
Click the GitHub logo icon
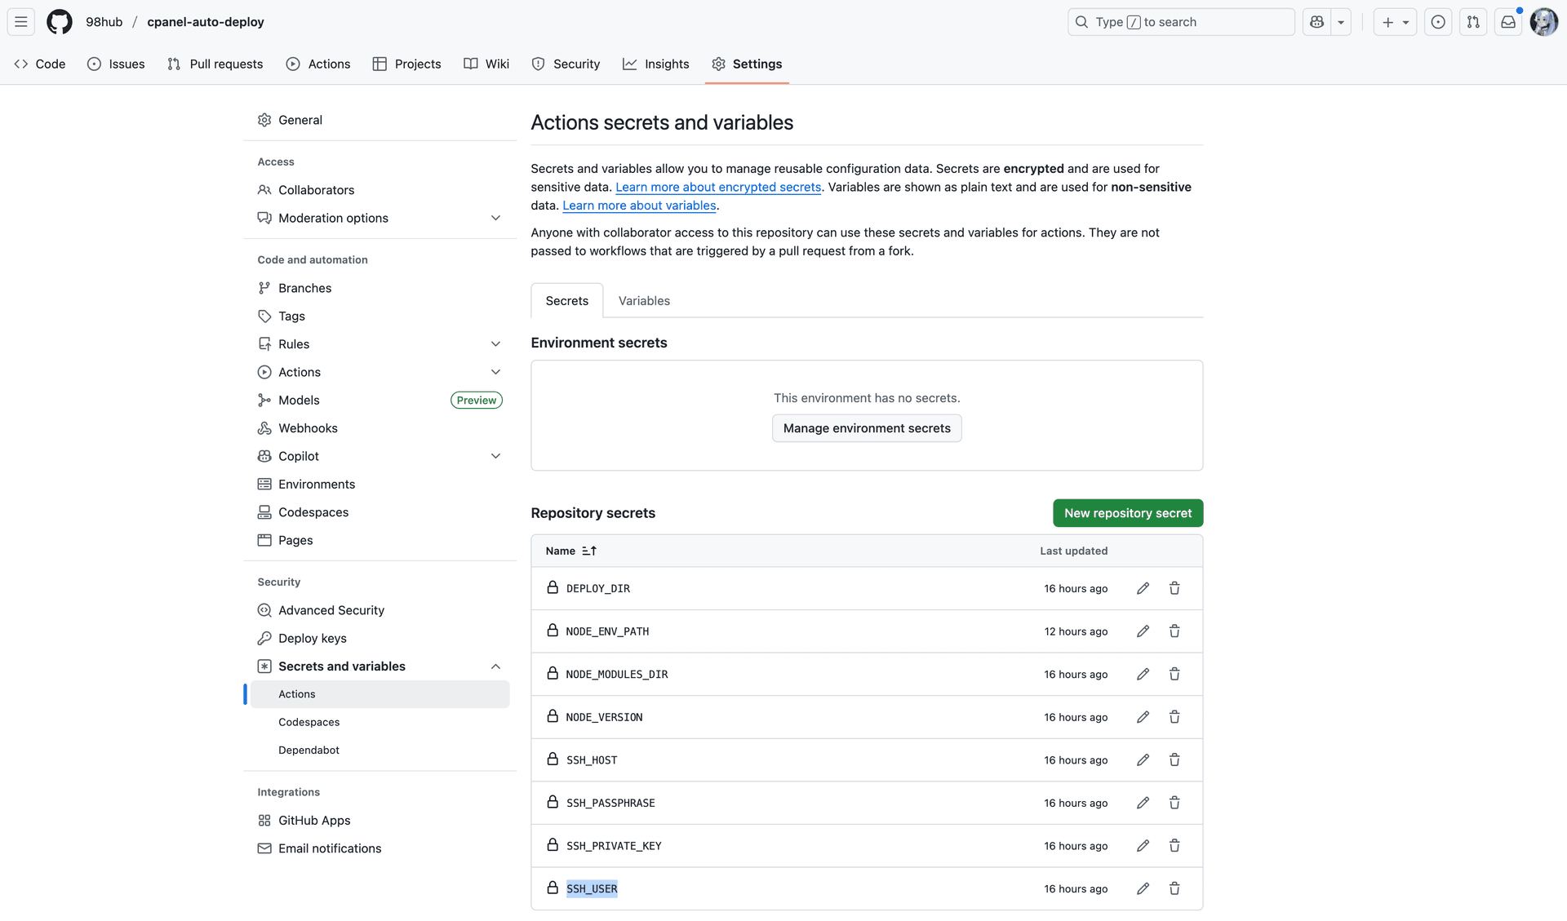tap(59, 22)
